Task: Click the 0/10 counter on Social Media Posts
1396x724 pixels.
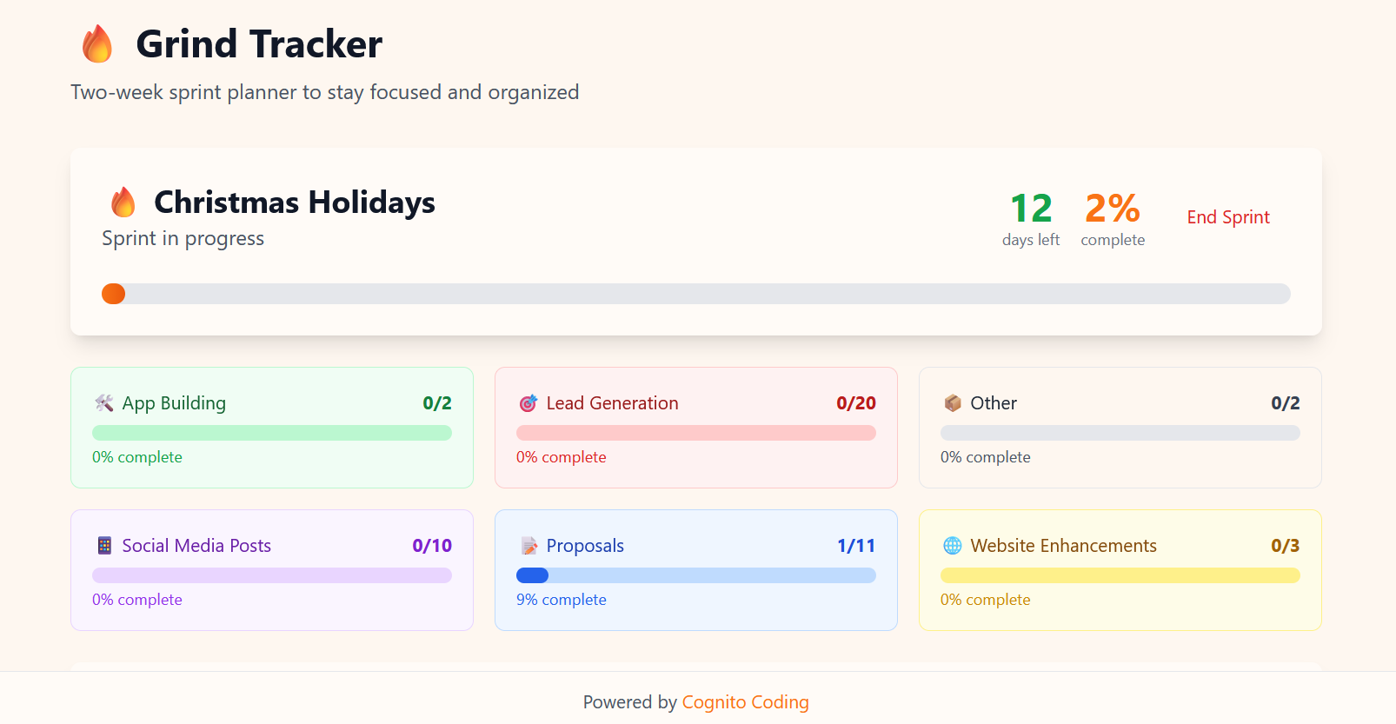Action: click(x=432, y=545)
